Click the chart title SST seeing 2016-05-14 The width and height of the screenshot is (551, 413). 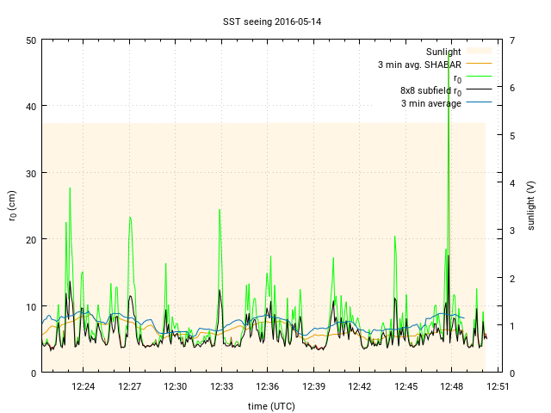click(x=275, y=21)
